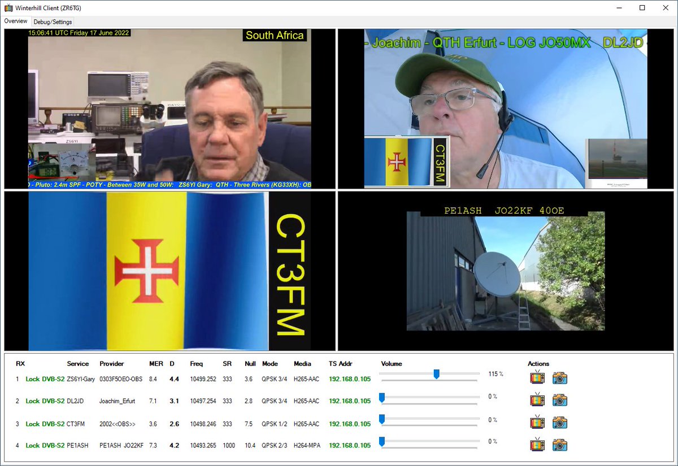Open the TV viewer for RX 3 CT3FM
678x466 pixels.
(x=537, y=422)
